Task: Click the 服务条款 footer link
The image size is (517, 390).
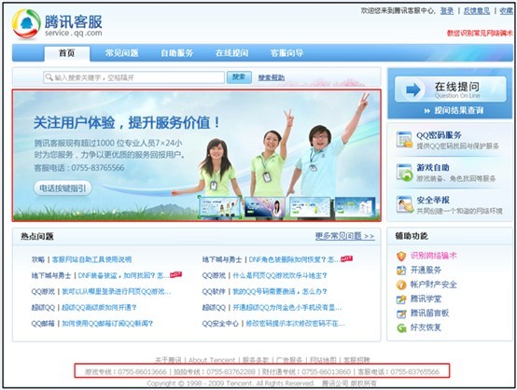Action: click(256, 360)
